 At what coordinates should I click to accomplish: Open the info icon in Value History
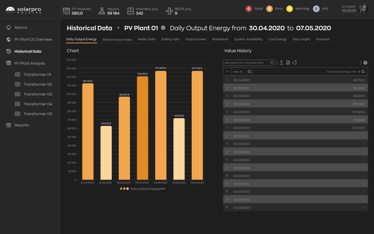(365, 63)
